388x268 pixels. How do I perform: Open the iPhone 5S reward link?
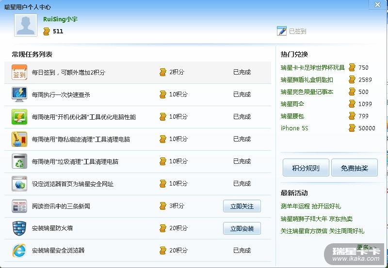click(294, 128)
